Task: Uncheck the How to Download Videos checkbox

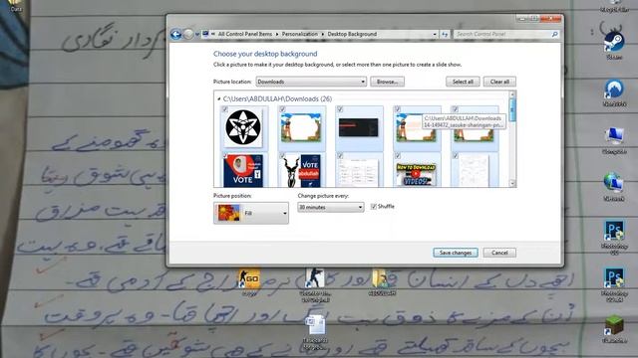Action: pyautogui.click(x=398, y=156)
